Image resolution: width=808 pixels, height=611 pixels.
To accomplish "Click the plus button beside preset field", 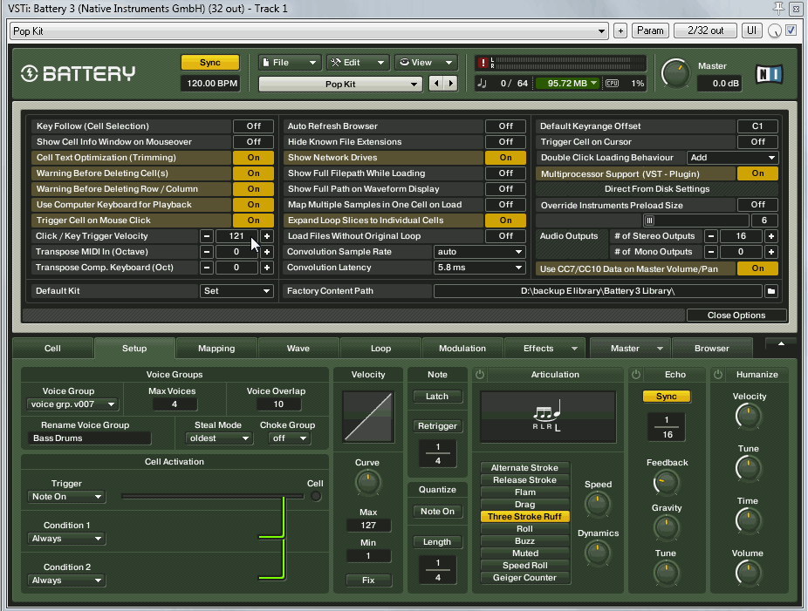I will [x=620, y=31].
